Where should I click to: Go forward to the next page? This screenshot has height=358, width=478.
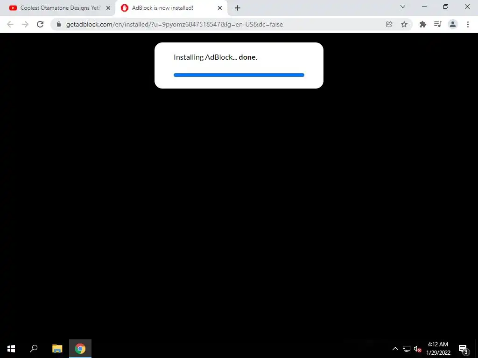[x=25, y=24]
